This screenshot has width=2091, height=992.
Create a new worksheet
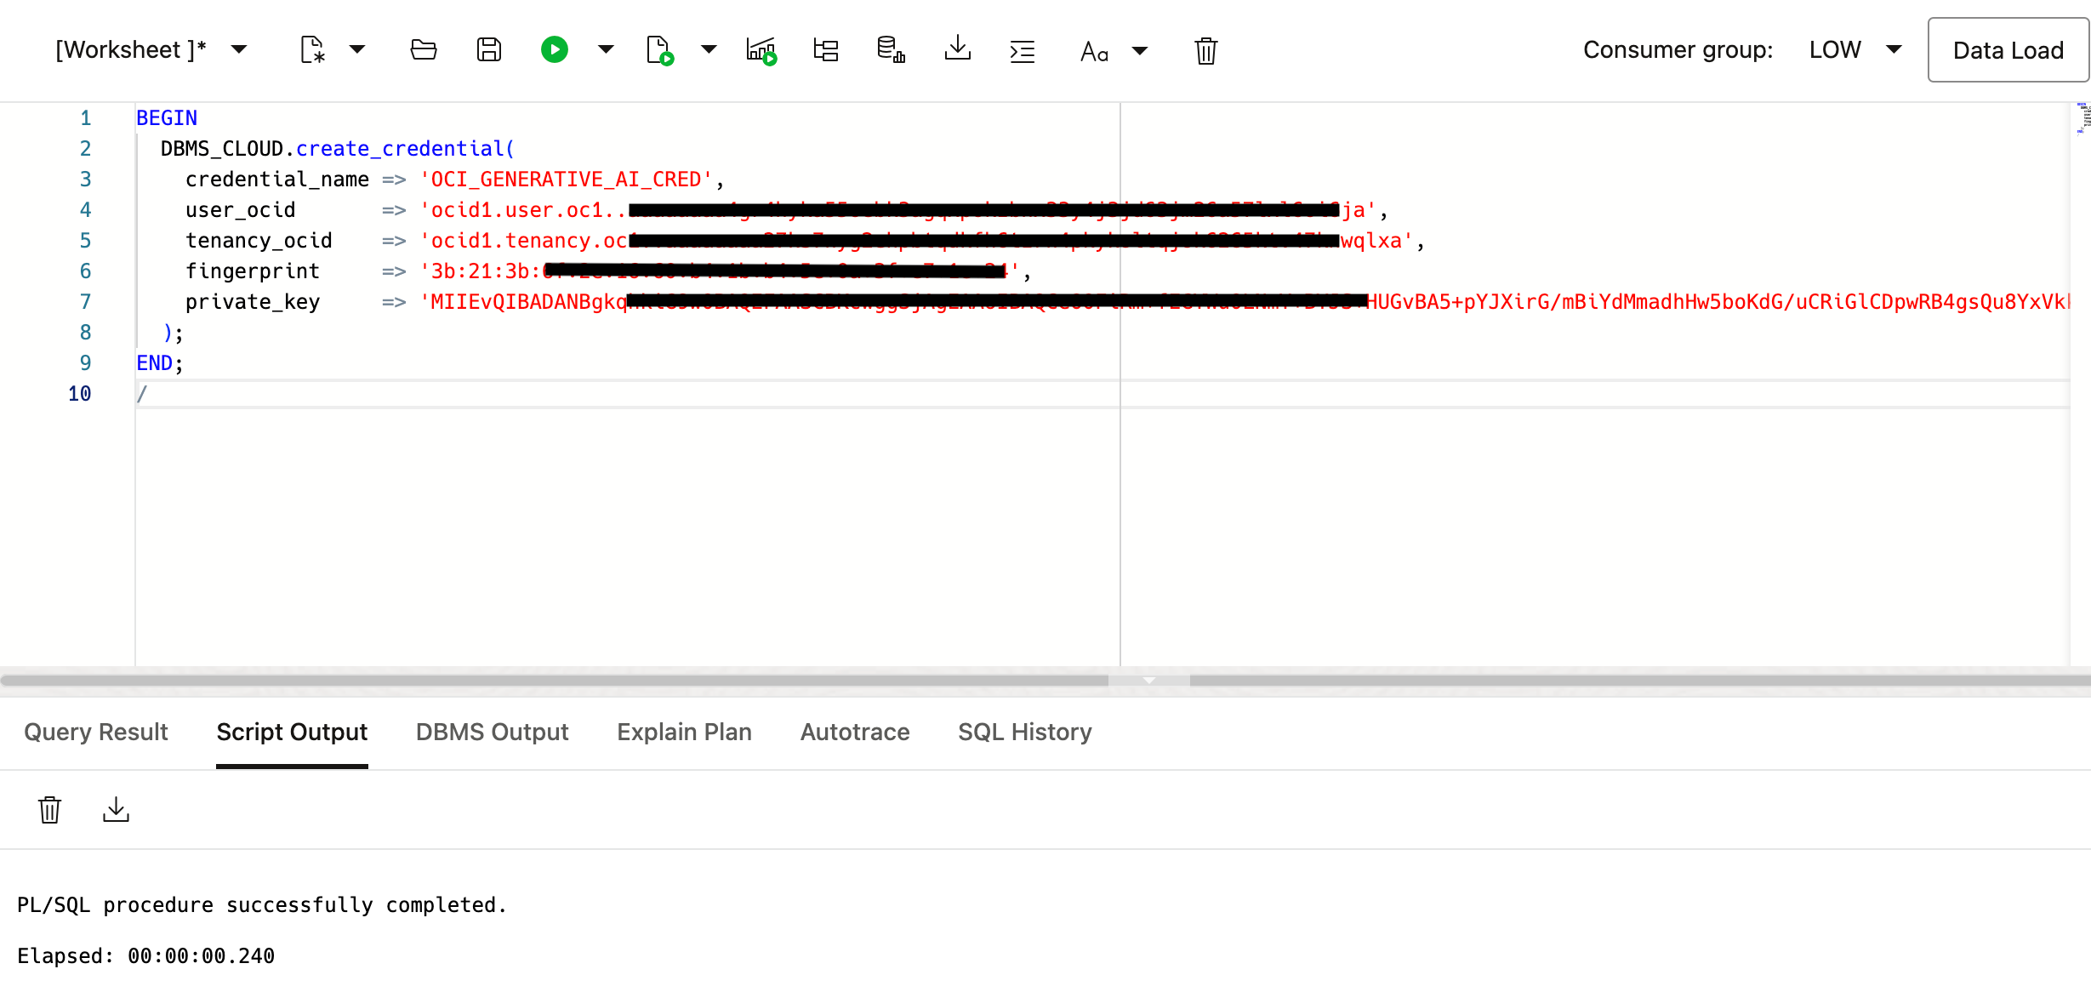coord(313,49)
